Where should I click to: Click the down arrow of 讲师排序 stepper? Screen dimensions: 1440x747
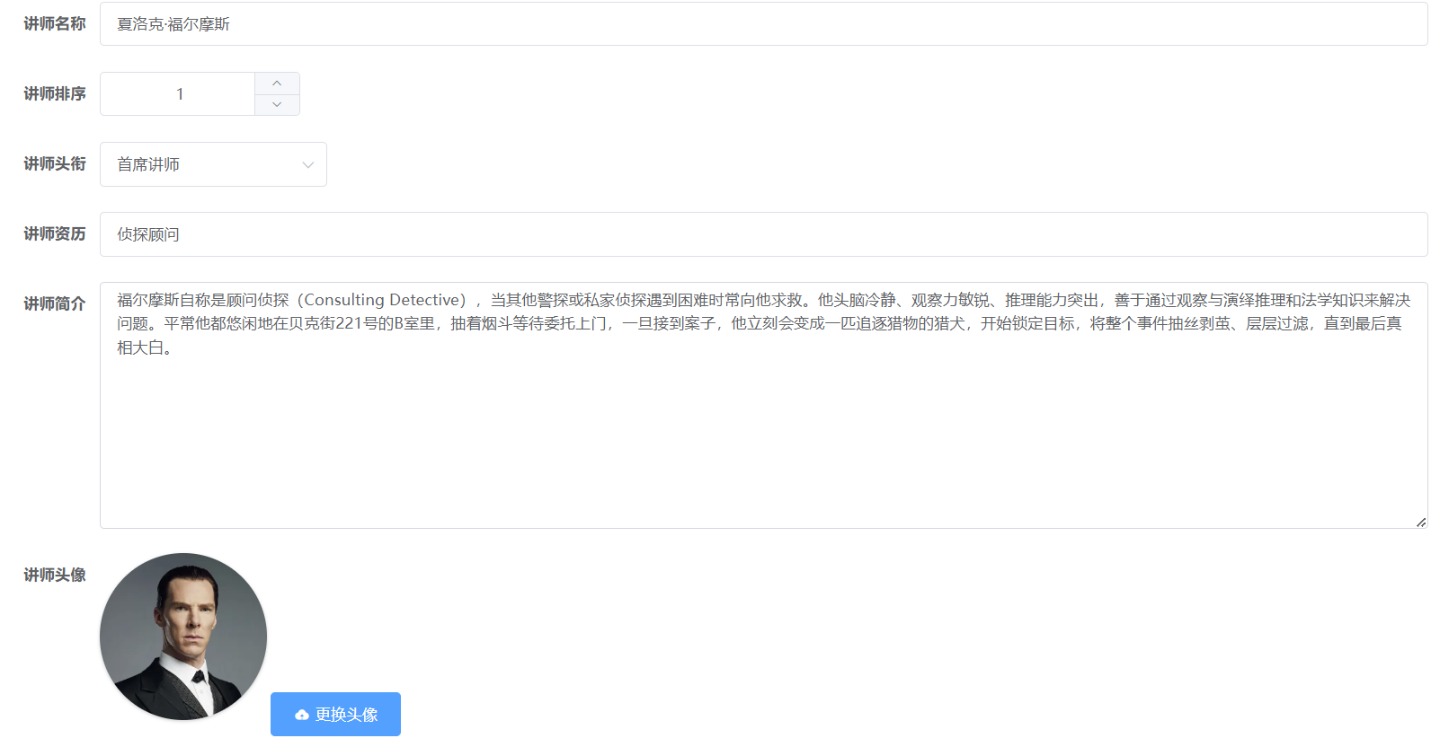[x=277, y=105]
